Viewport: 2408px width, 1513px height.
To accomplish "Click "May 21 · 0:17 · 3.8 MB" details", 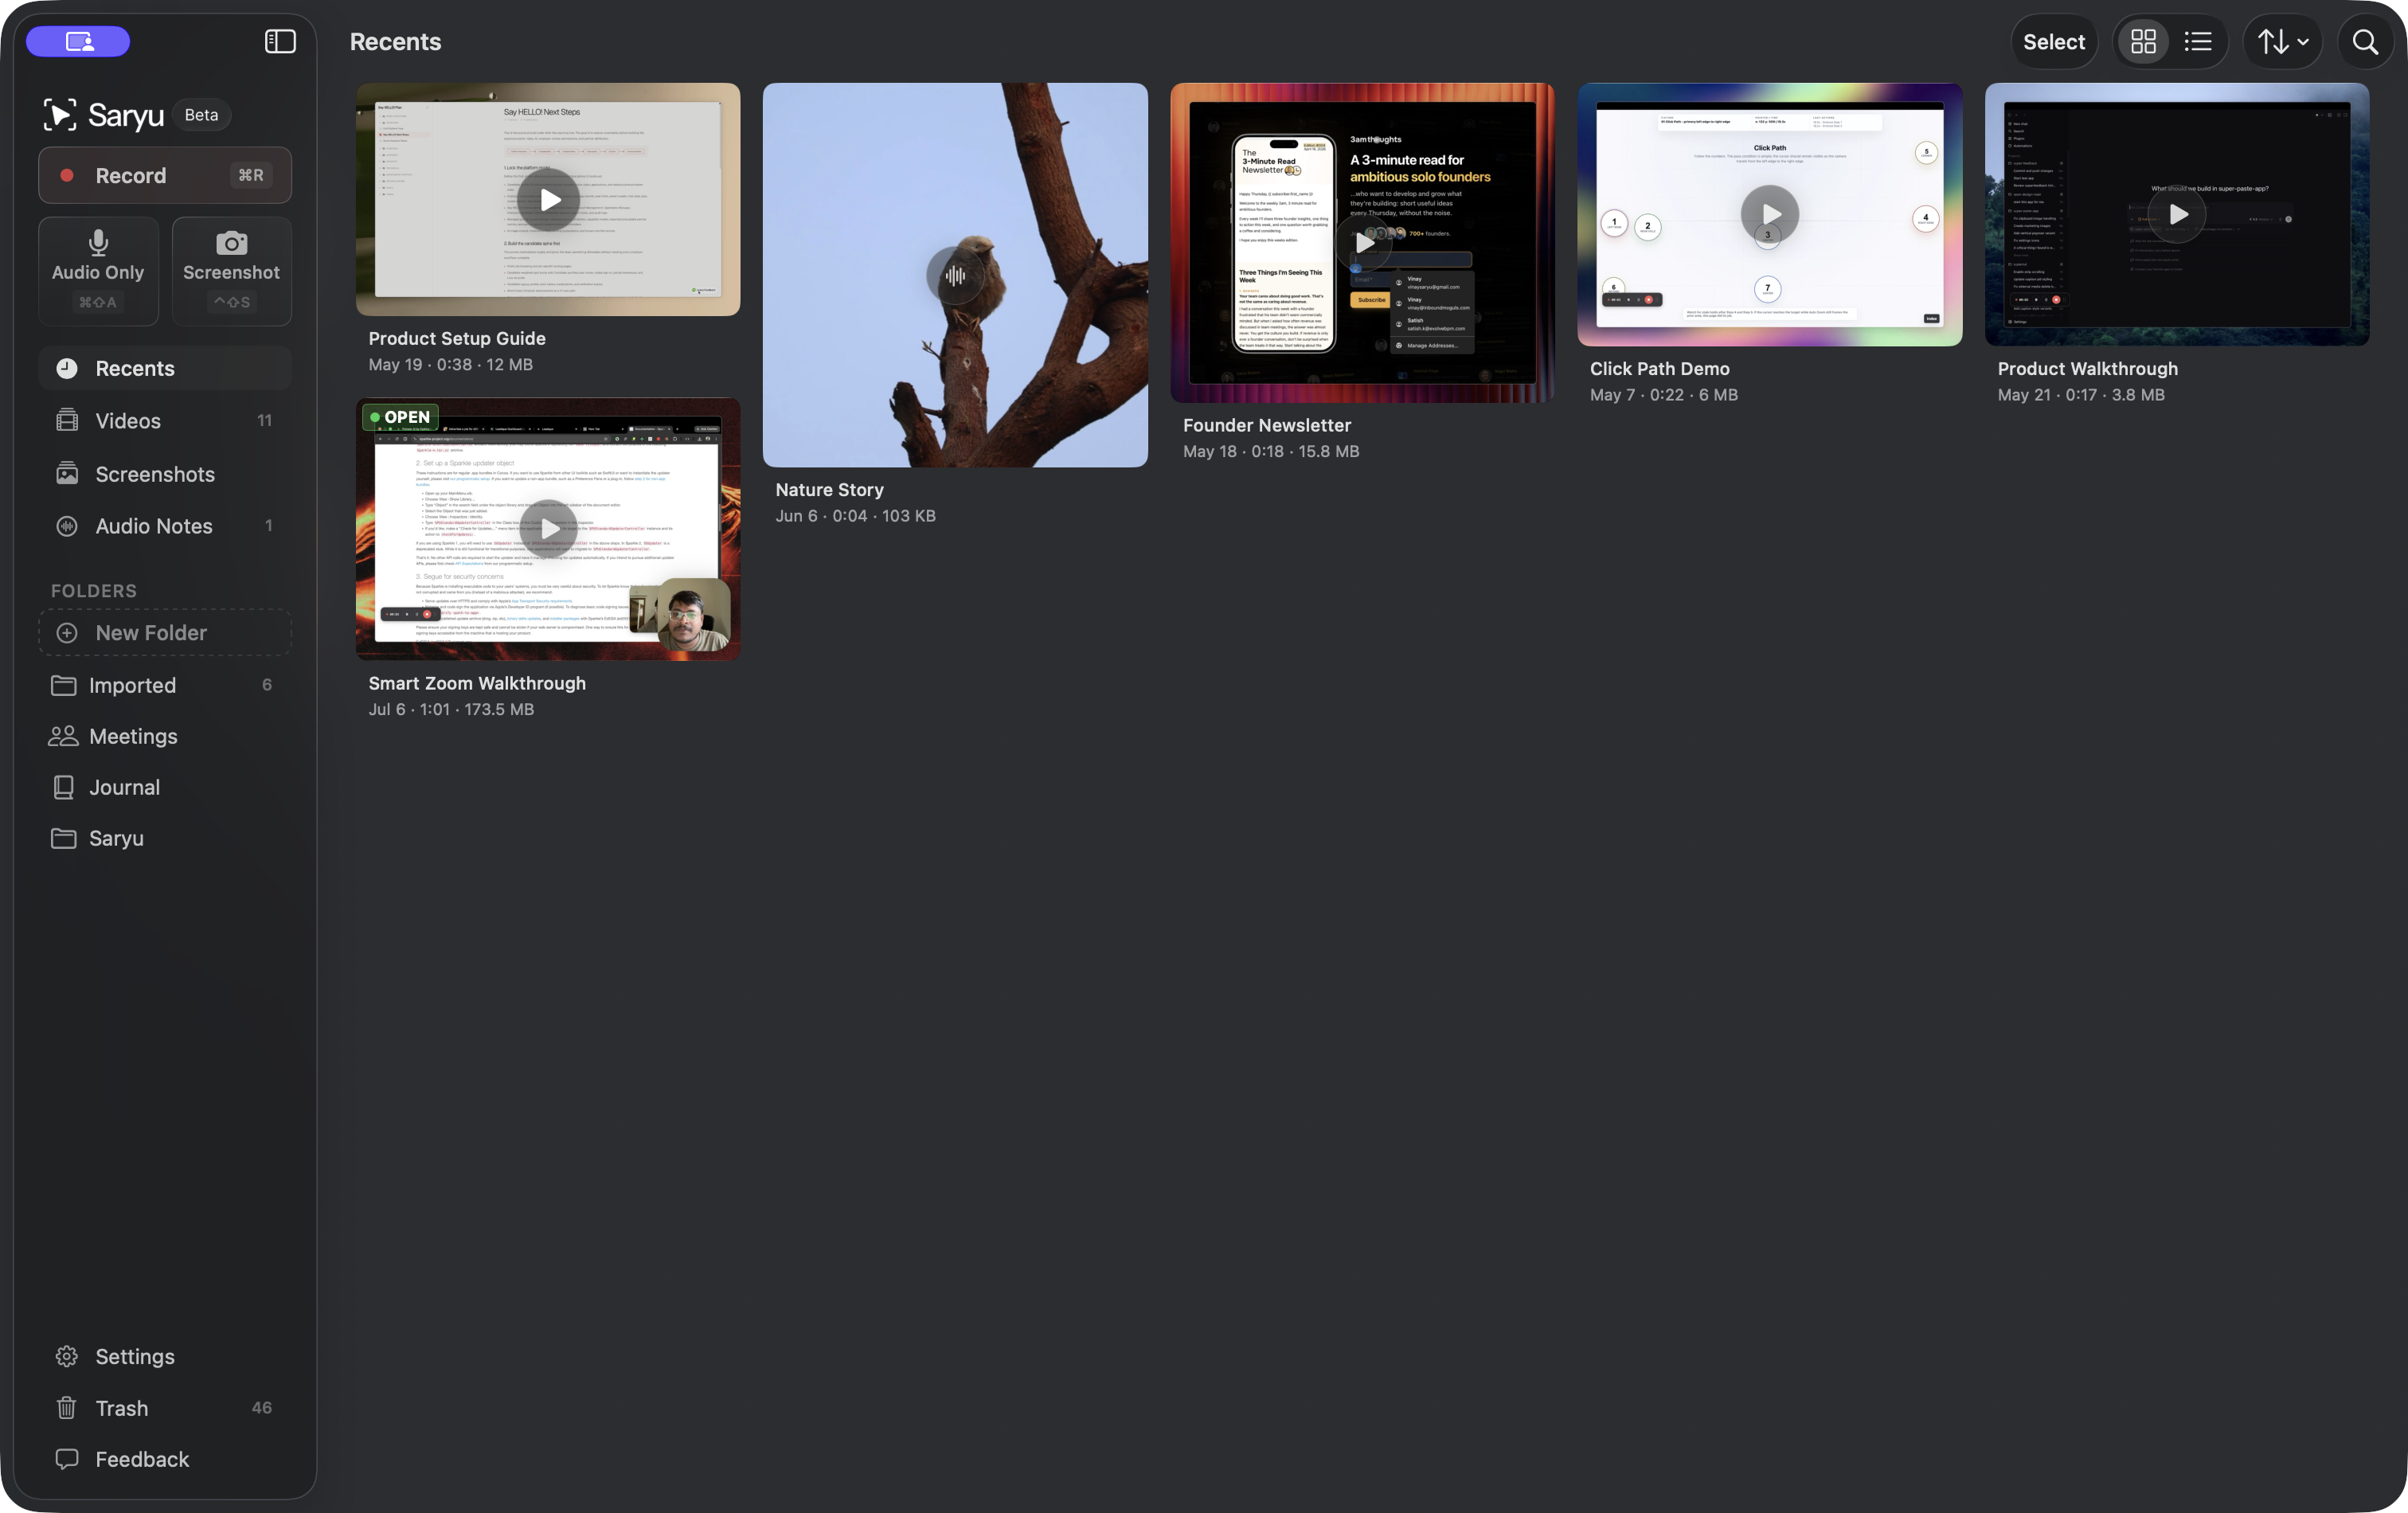I will tap(2080, 395).
